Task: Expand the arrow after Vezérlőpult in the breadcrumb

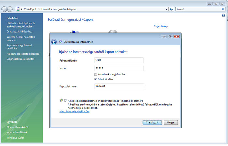Action: [39, 9]
